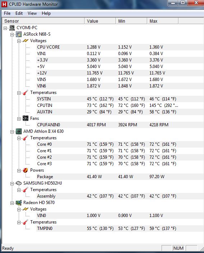Click the ASRock Temperatures thermometer icon
204x253 pixels.
[26, 92]
